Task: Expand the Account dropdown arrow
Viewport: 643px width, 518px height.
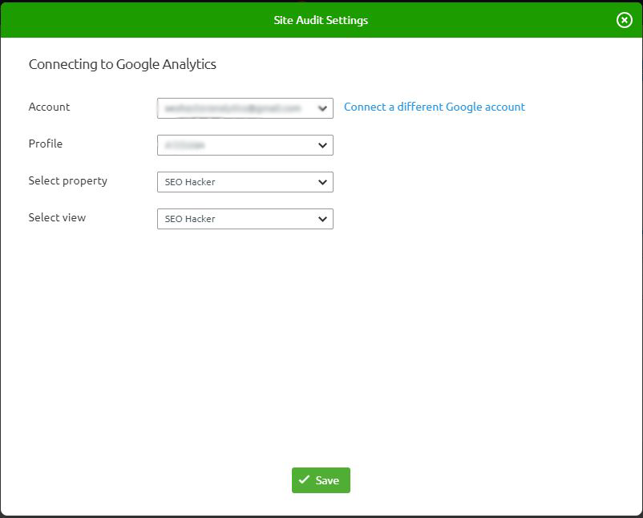Action: tap(322, 108)
